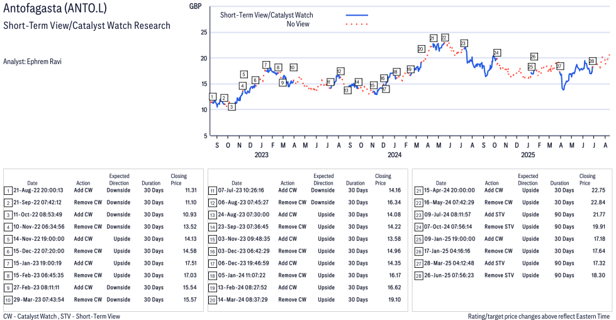Click y-axis value 10
The height and width of the screenshot is (320, 616).
pyautogui.click(x=204, y=109)
